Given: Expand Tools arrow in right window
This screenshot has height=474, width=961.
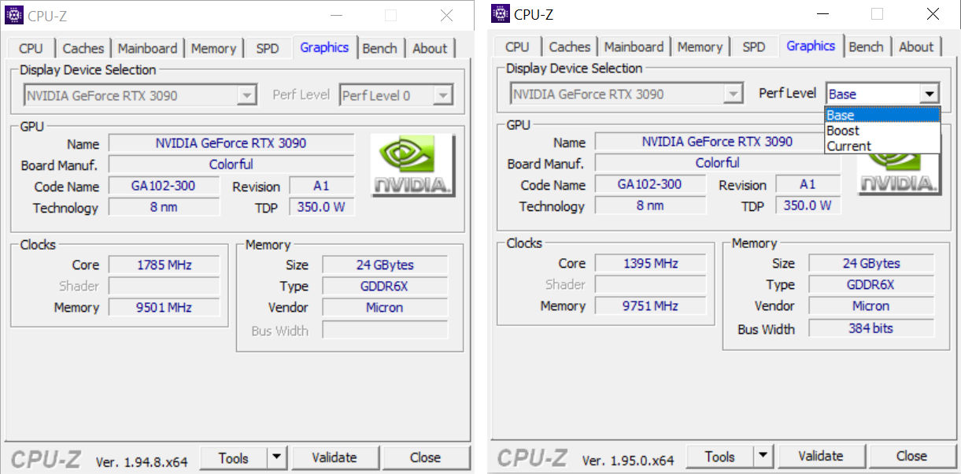Looking at the screenshot, I should pyautogui.click(x=763, y=456).
